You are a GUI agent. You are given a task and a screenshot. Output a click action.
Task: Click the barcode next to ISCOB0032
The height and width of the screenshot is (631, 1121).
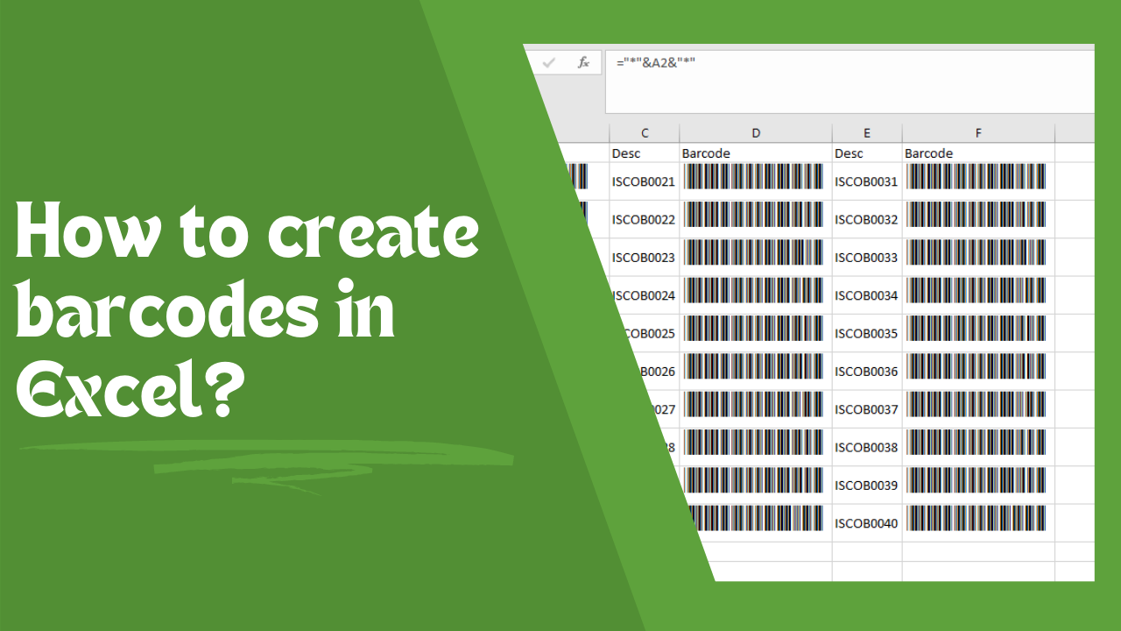(x=976, y=215)
